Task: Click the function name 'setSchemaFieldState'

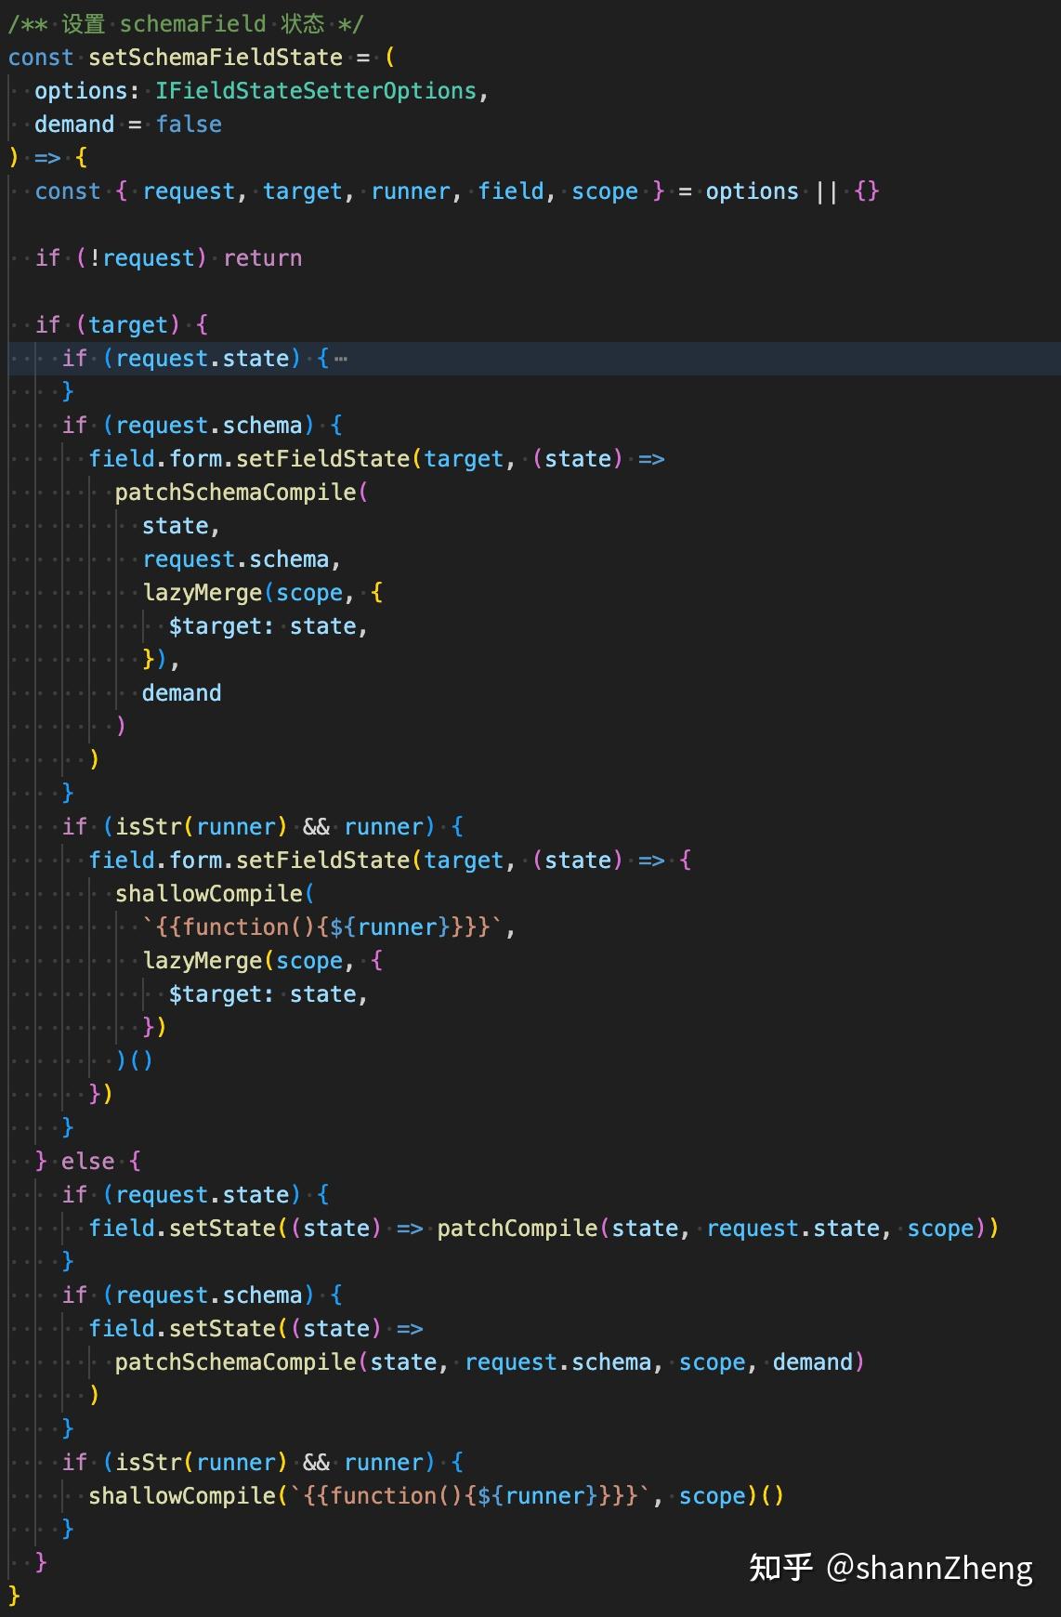Action: [216, 58]
